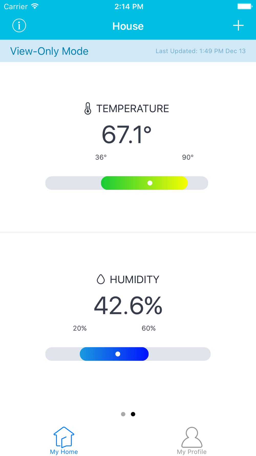Select the second page indicator dot
The height and width of the screenshot is (456, 256).
click(x=133, y=414)
